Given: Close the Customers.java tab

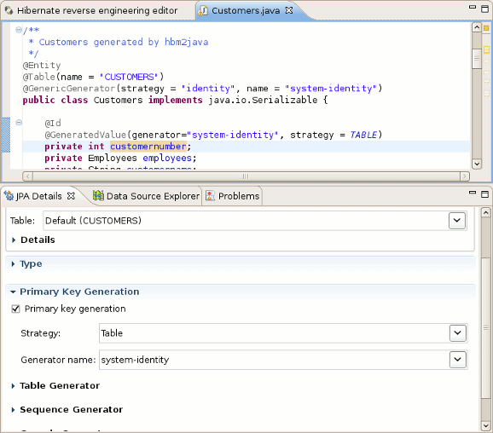Looking at the screenshot, I should [x=289, y=10].
